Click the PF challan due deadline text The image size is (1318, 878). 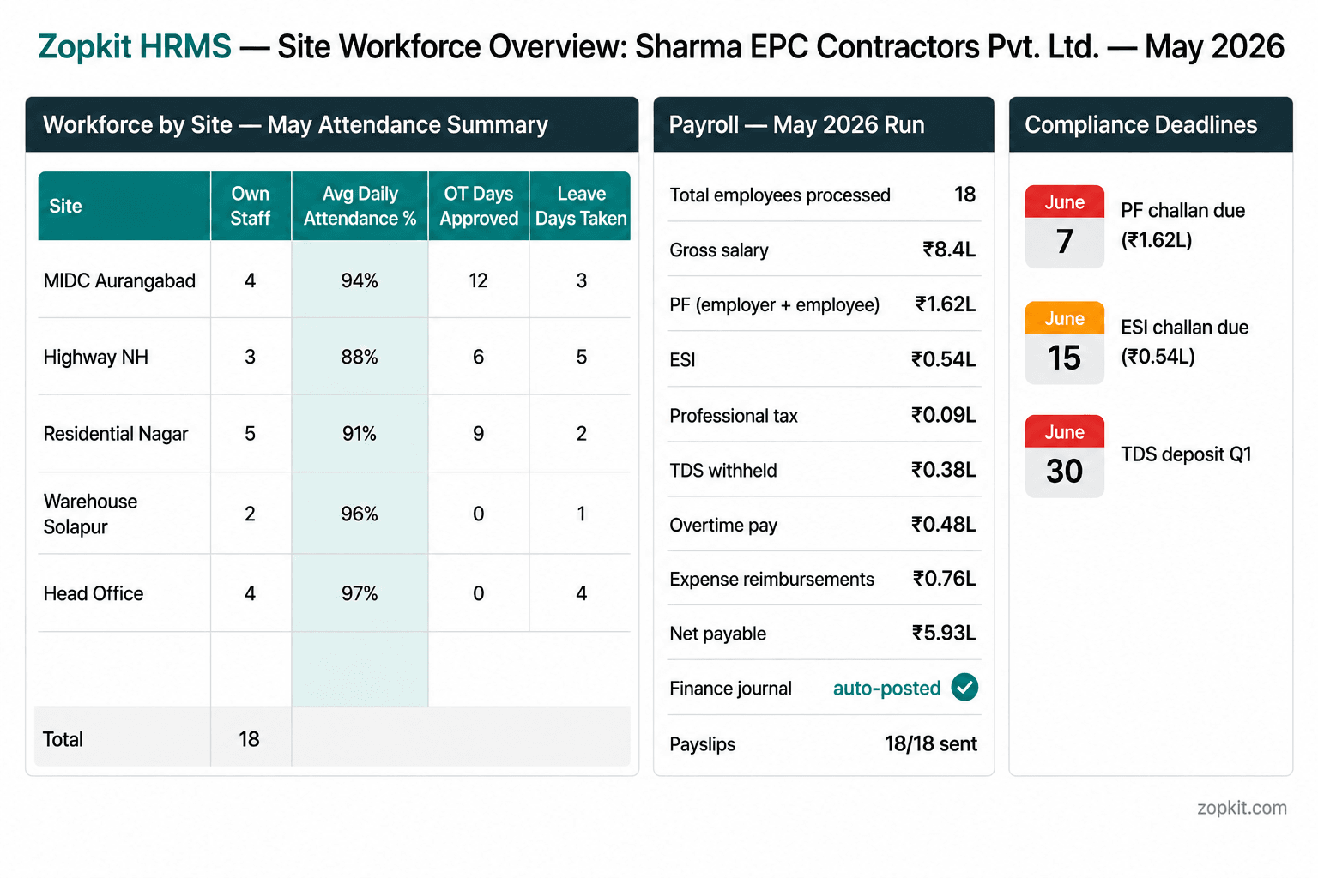click(1182, 225)
